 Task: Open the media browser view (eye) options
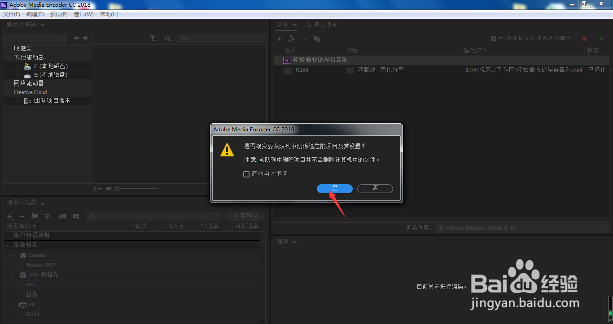pyautogui.click(x=167, y=39)
